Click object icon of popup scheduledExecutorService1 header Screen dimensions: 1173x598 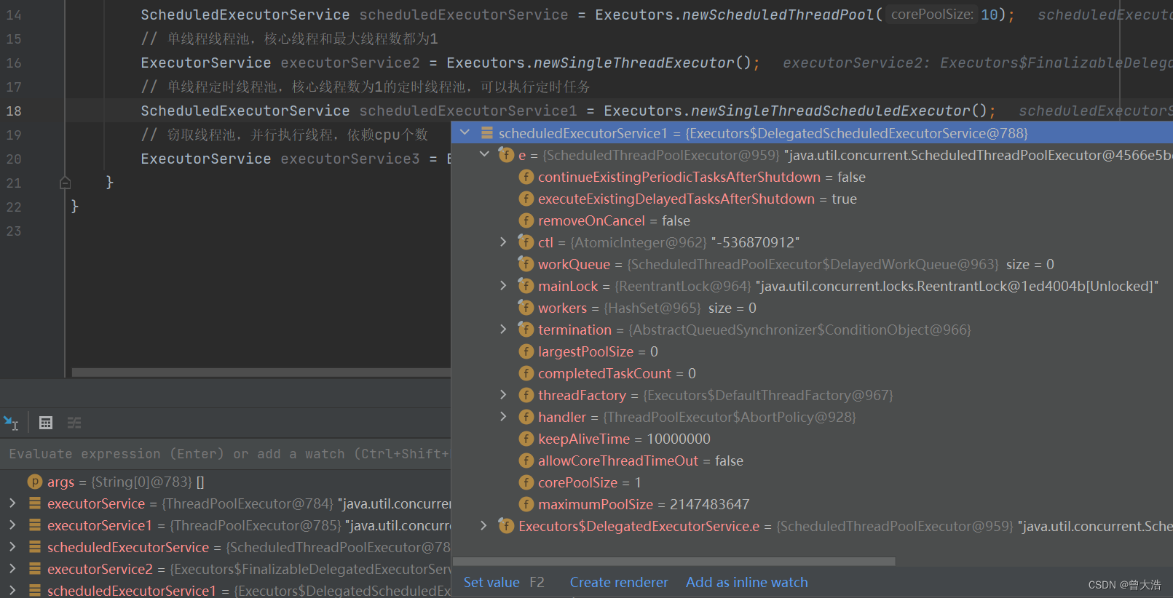tap(486, 133)
